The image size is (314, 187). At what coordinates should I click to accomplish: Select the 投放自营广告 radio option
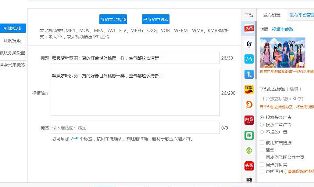pyautogui.click(x=262, y=125)
